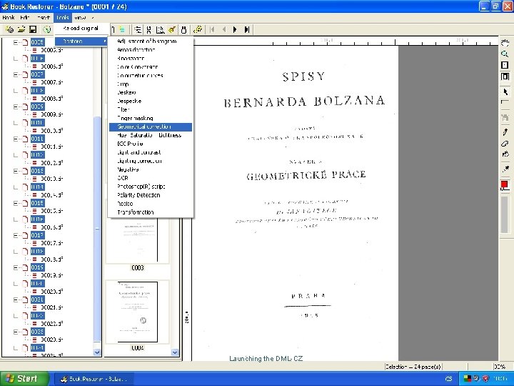Select the arrow pointer tool

pos(505,91)
